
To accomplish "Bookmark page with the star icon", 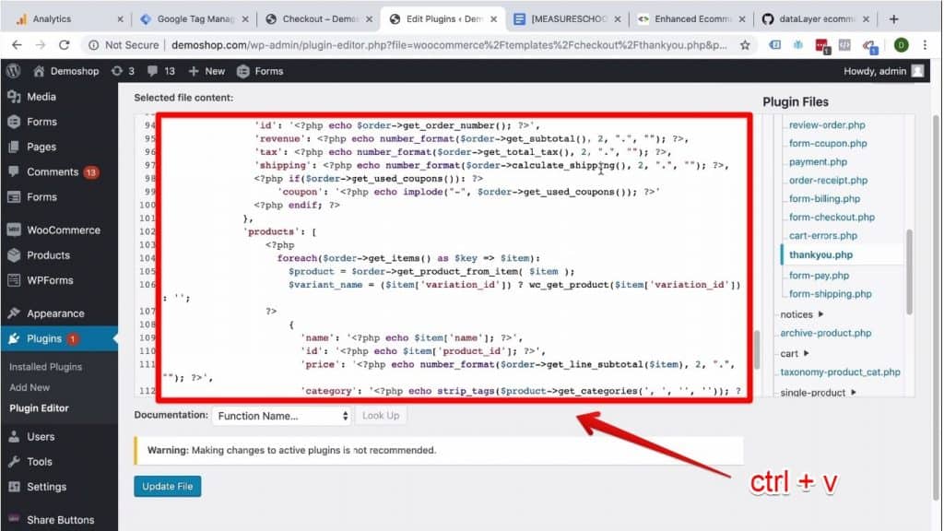I will point(744,44).
